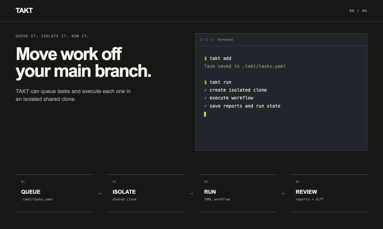Click the 'QUEUE IT. ISOLATE IT. RUN IT.' tagline

(x=52, y=36)
